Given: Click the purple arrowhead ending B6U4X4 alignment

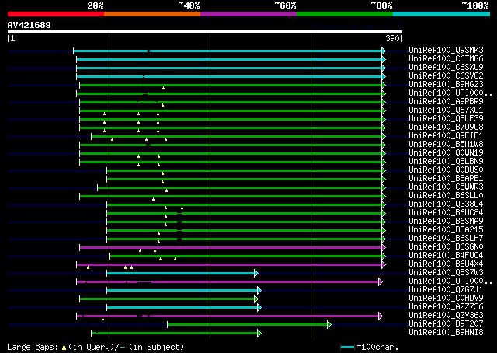Looking at the screenshot, I should [384, 264].
